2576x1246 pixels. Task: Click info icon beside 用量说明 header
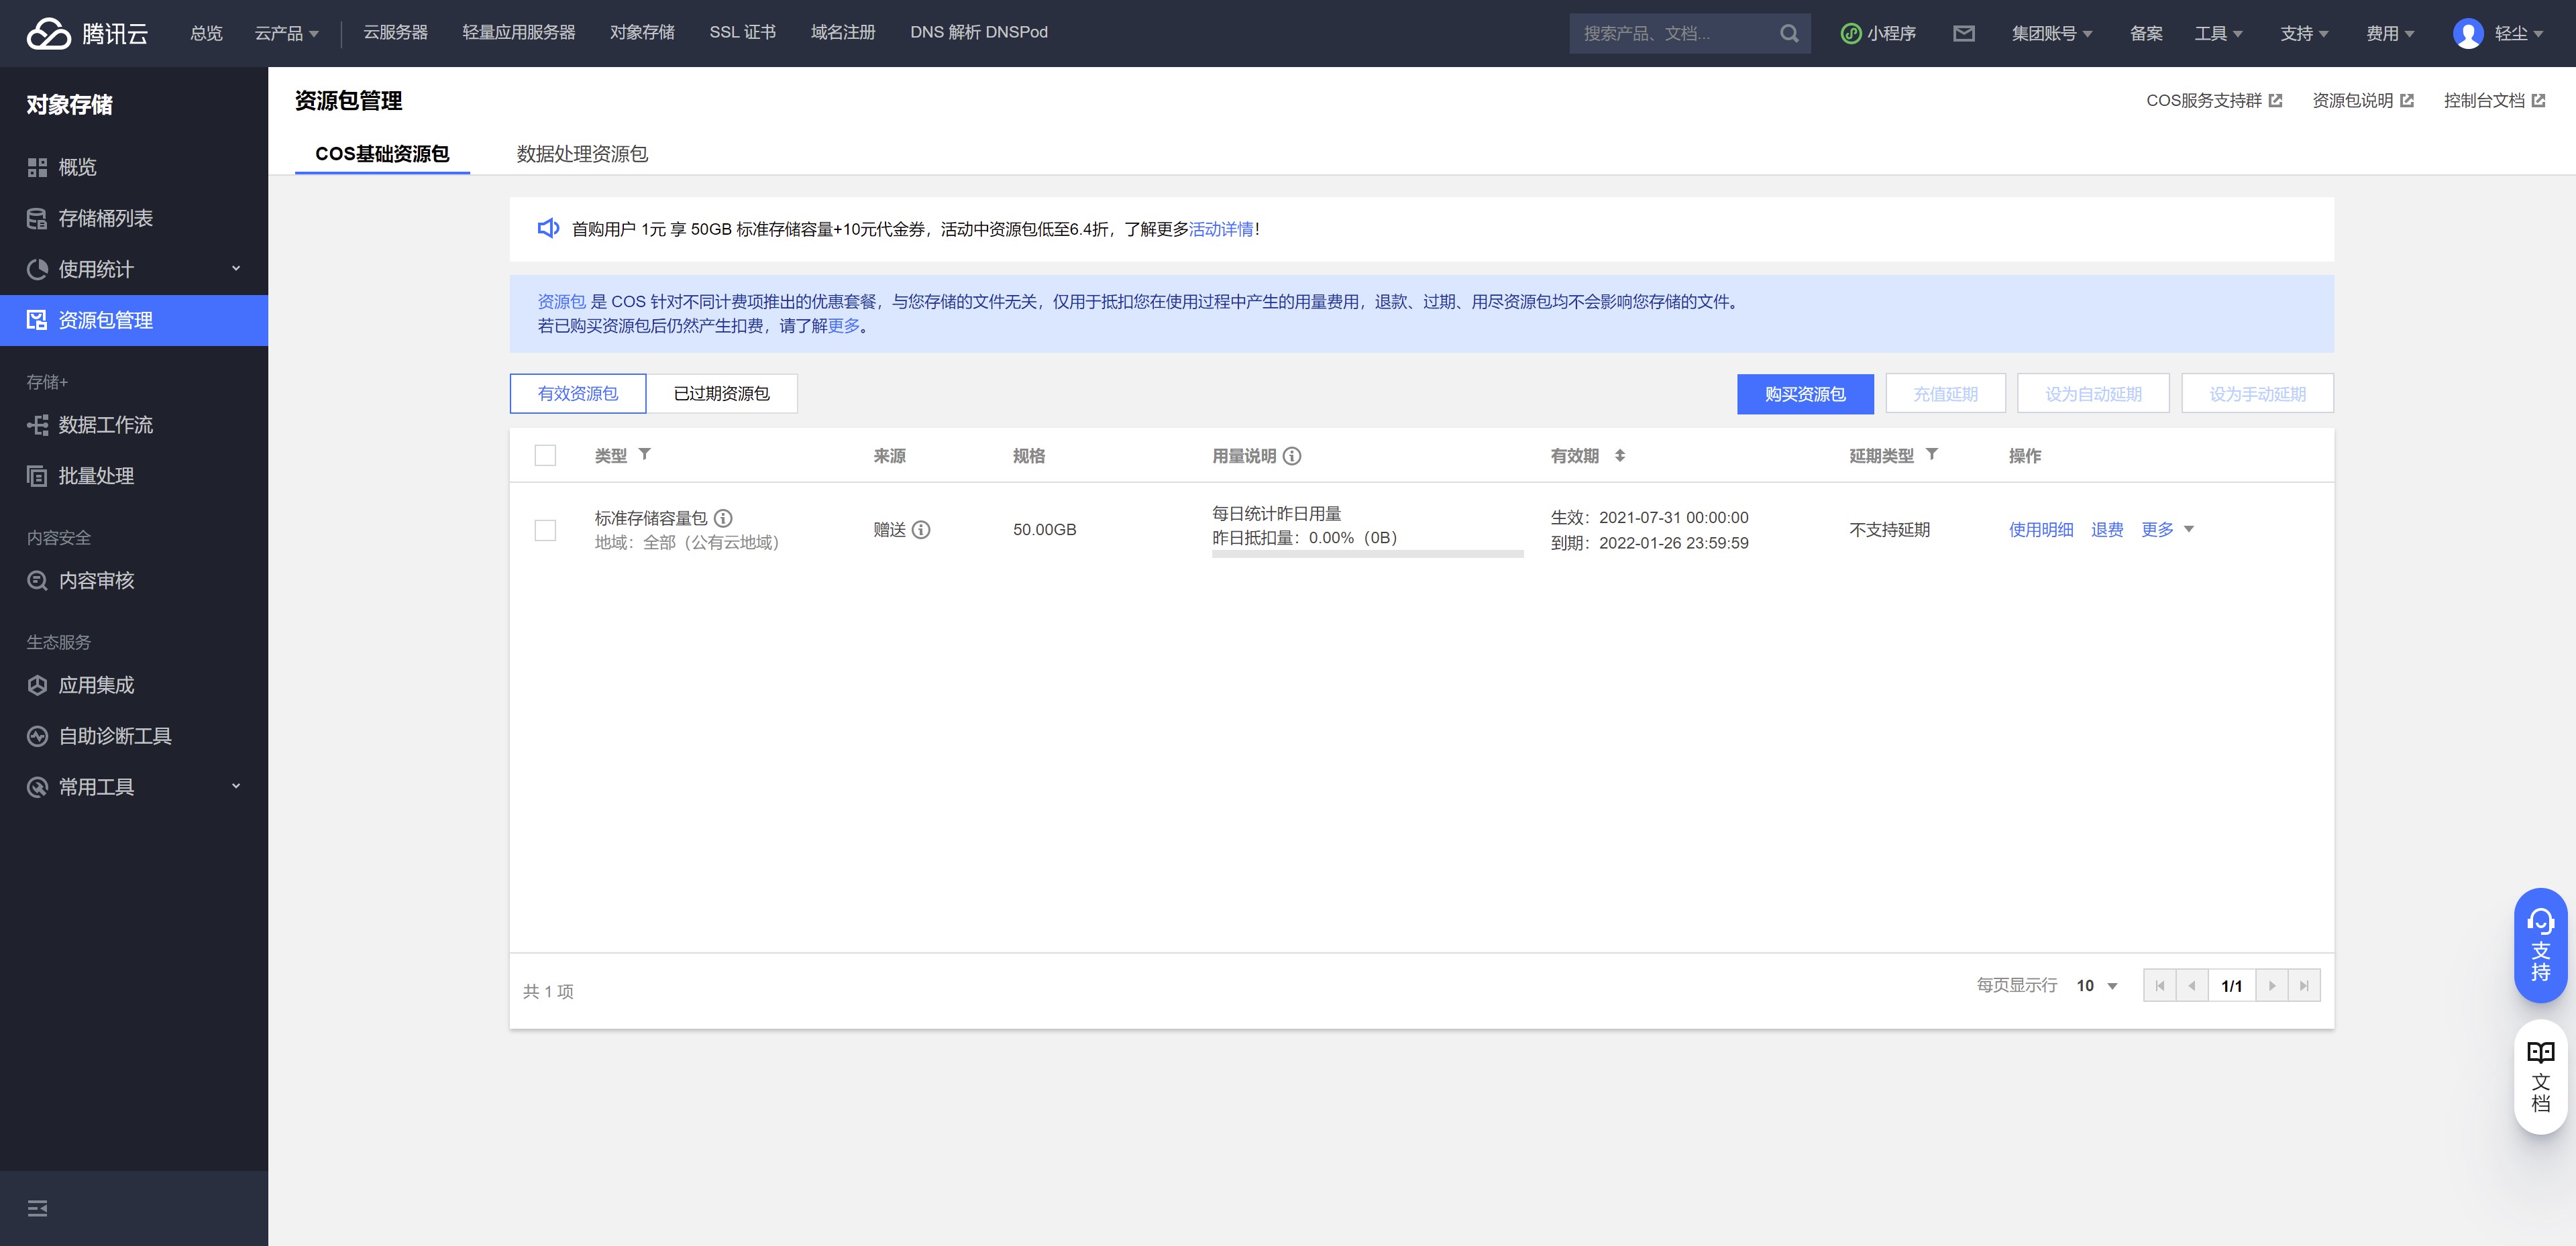point(1292,456)
